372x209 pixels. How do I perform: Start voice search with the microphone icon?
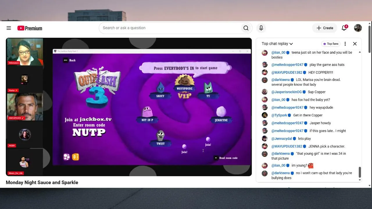pyautogui.click(x=261, y=28)
